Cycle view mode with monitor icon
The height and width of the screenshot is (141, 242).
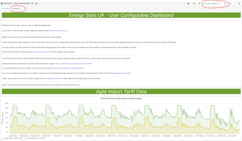tap(239, 3)
